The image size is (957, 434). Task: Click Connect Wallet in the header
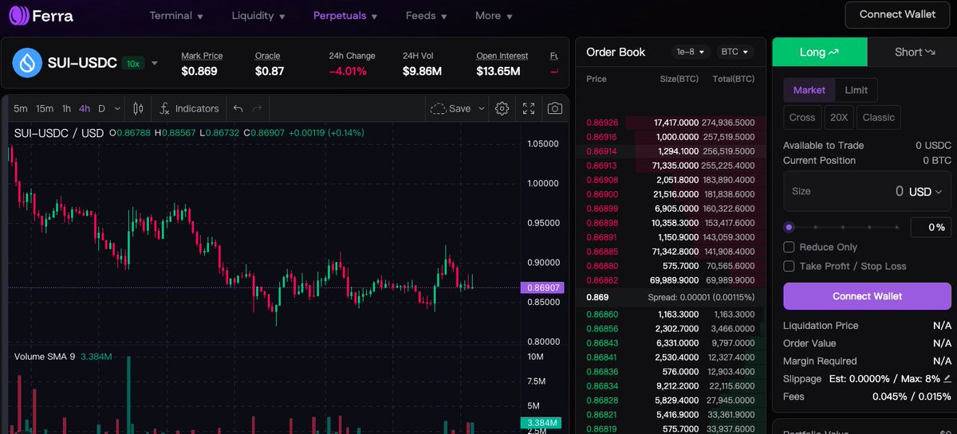pyautogui.click(x=897, y=14)
